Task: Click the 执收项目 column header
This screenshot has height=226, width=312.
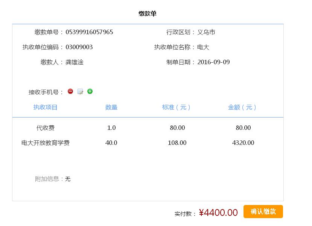Action: point(46,107)
